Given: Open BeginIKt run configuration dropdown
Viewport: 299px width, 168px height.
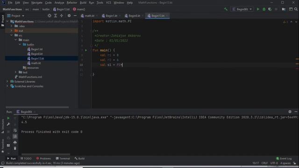Looking at the screenshot, I should (x=242, y=9).
